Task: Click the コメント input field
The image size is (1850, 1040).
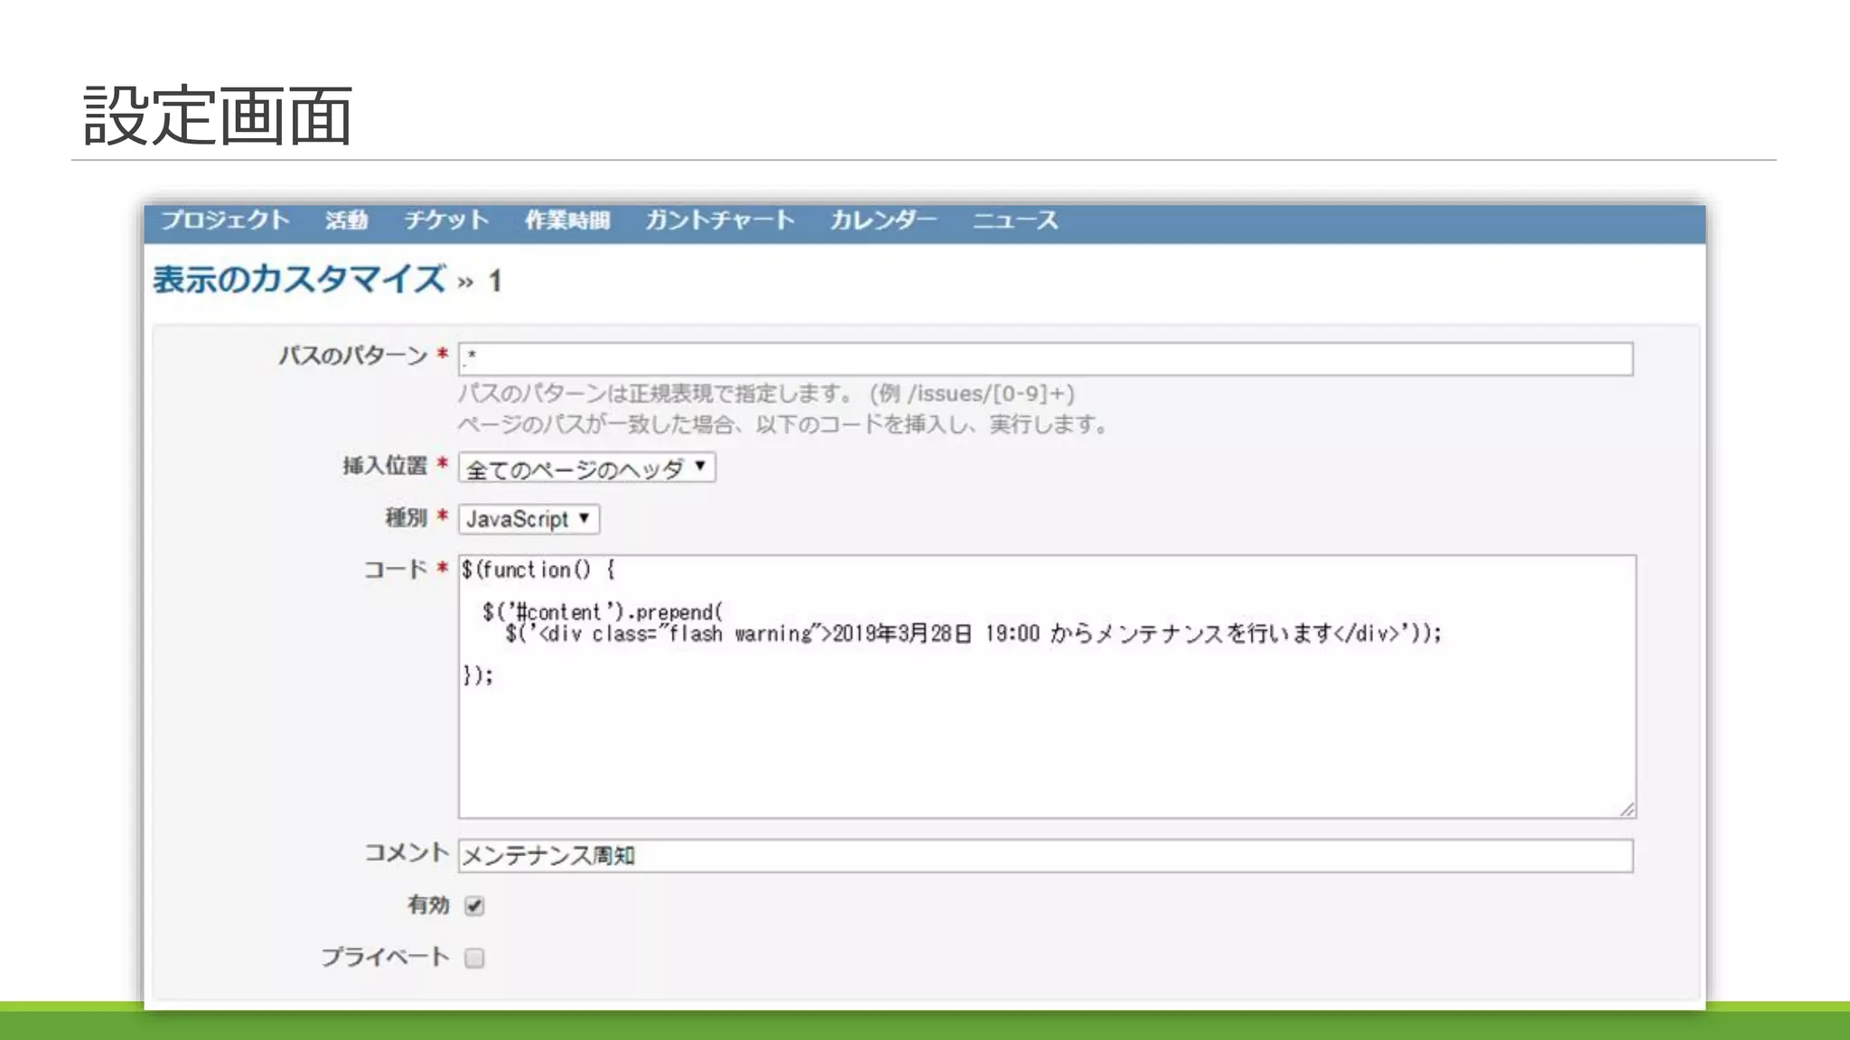Action: coord(1045,855)
